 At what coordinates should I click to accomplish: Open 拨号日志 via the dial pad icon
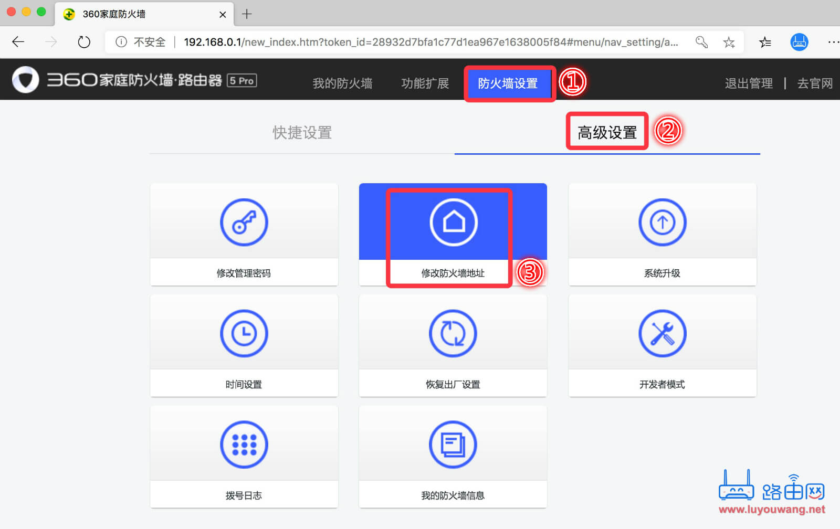244,443
